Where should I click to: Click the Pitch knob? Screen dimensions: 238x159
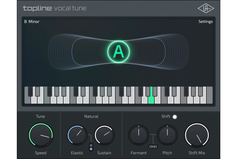(x=167, y=135)
